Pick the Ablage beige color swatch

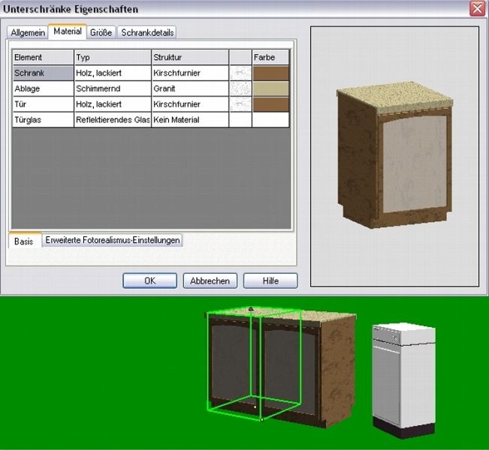pyautogui.click(x=270, y=88)
